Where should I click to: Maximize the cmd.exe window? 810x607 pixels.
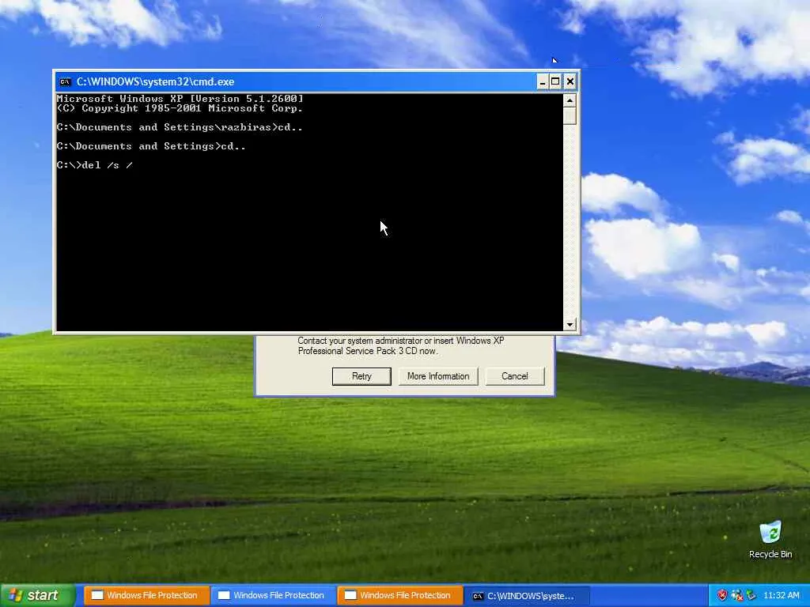[x=555, y=81]
